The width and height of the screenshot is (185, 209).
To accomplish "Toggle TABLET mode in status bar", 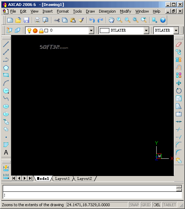I will pos(170,205).
